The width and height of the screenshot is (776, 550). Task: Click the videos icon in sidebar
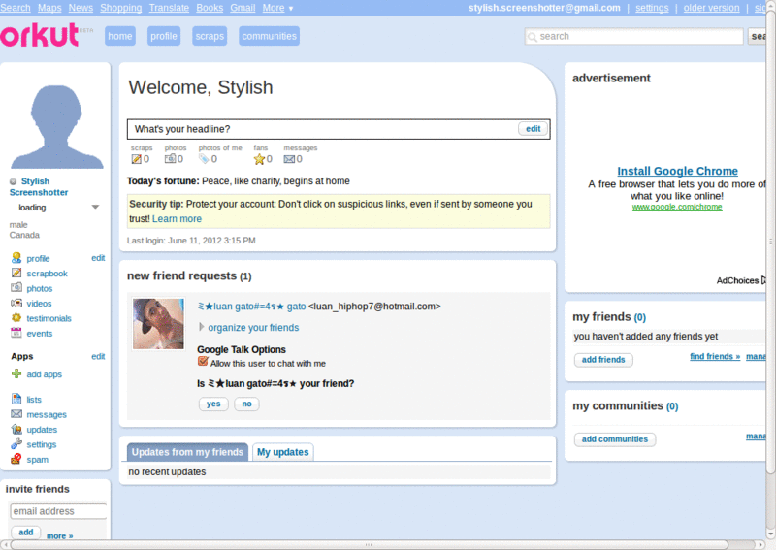[x=16, y=303]
